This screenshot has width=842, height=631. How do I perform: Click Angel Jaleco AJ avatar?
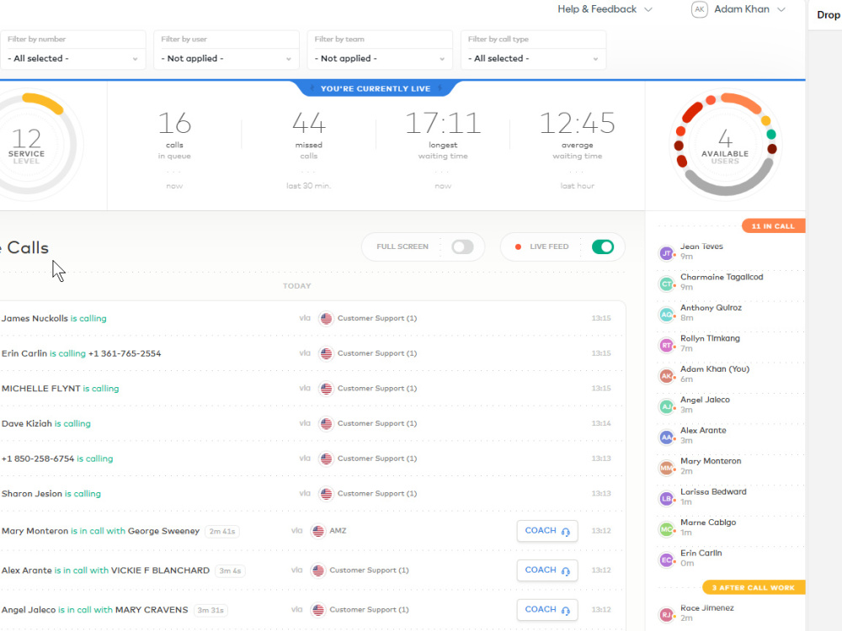point(666,406)
